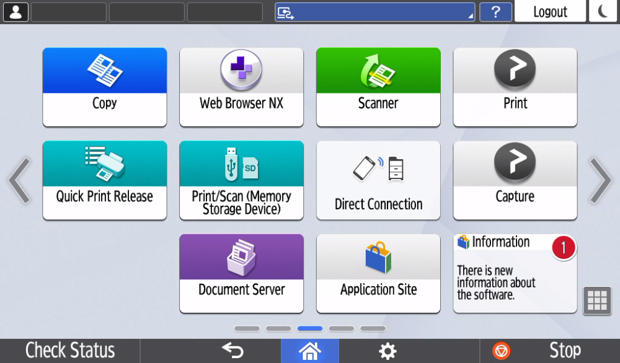Screen dimensions: 620x363
Task: Show the apps grid list view
Action: (x=596, y=300)
